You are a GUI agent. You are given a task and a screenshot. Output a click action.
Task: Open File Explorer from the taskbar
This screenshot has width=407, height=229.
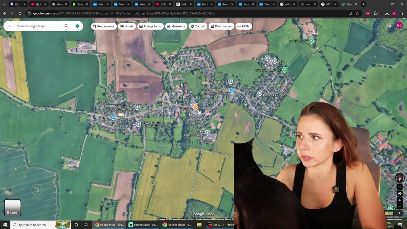pos(199,225)
